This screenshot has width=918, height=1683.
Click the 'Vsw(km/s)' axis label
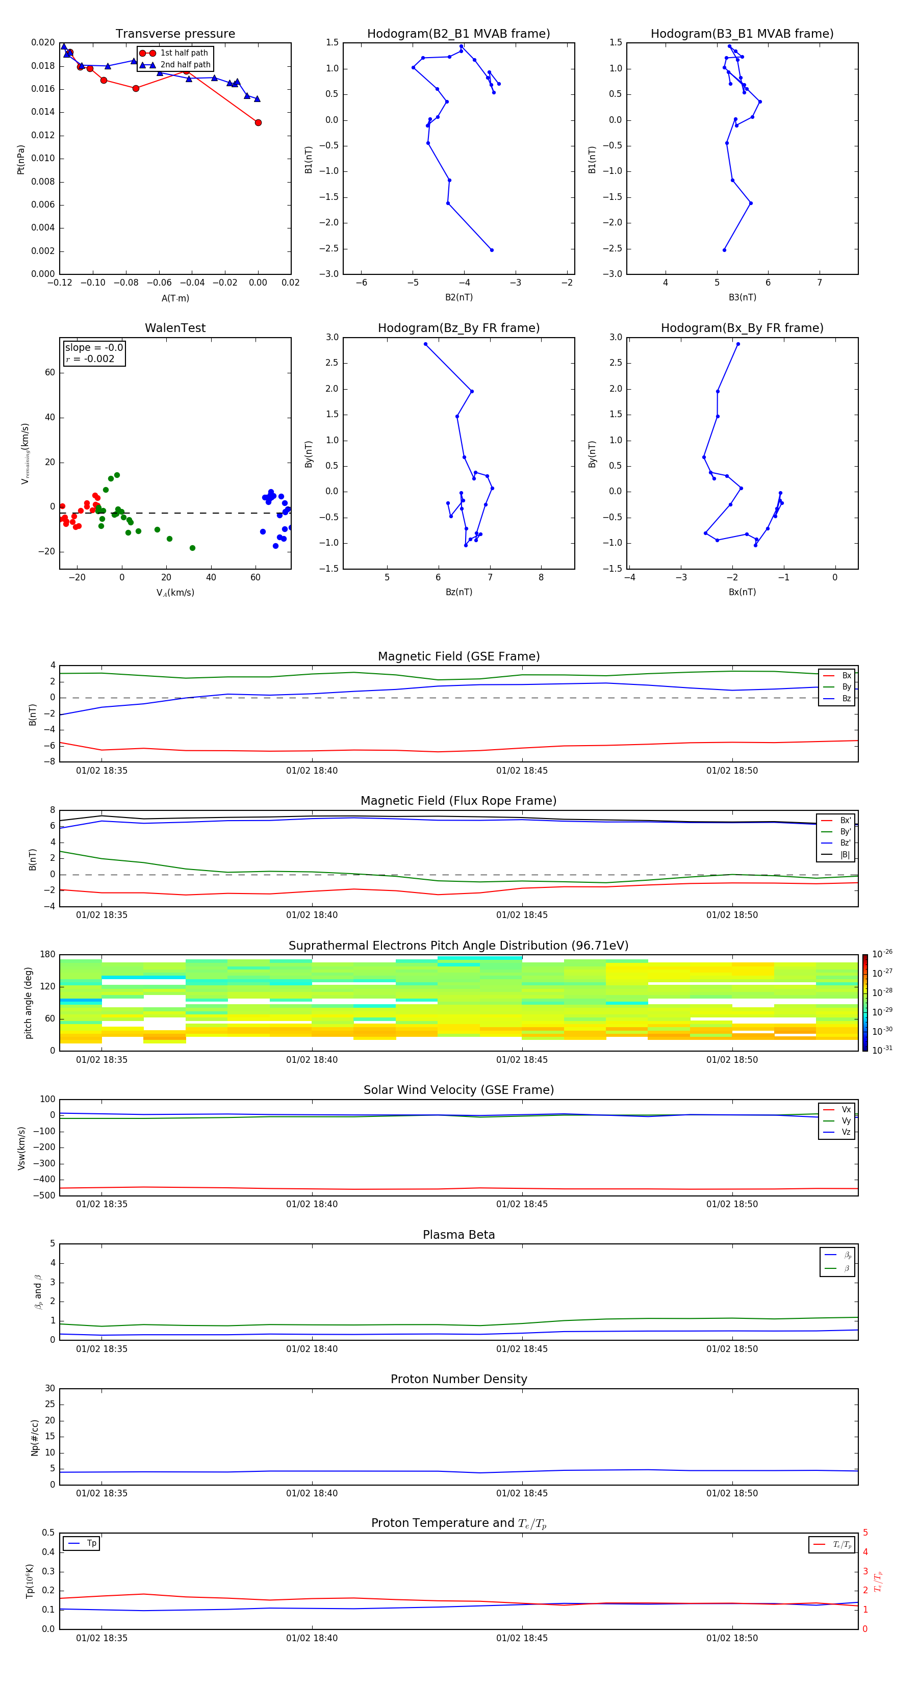(x=21, y=1148)
